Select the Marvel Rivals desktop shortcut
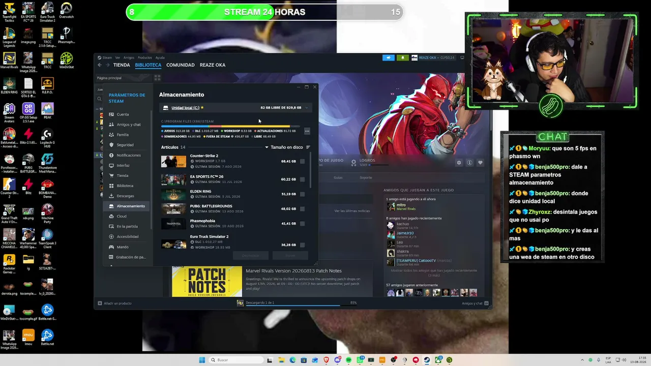This screenshot has width=651, height=366. coord(9,62)
